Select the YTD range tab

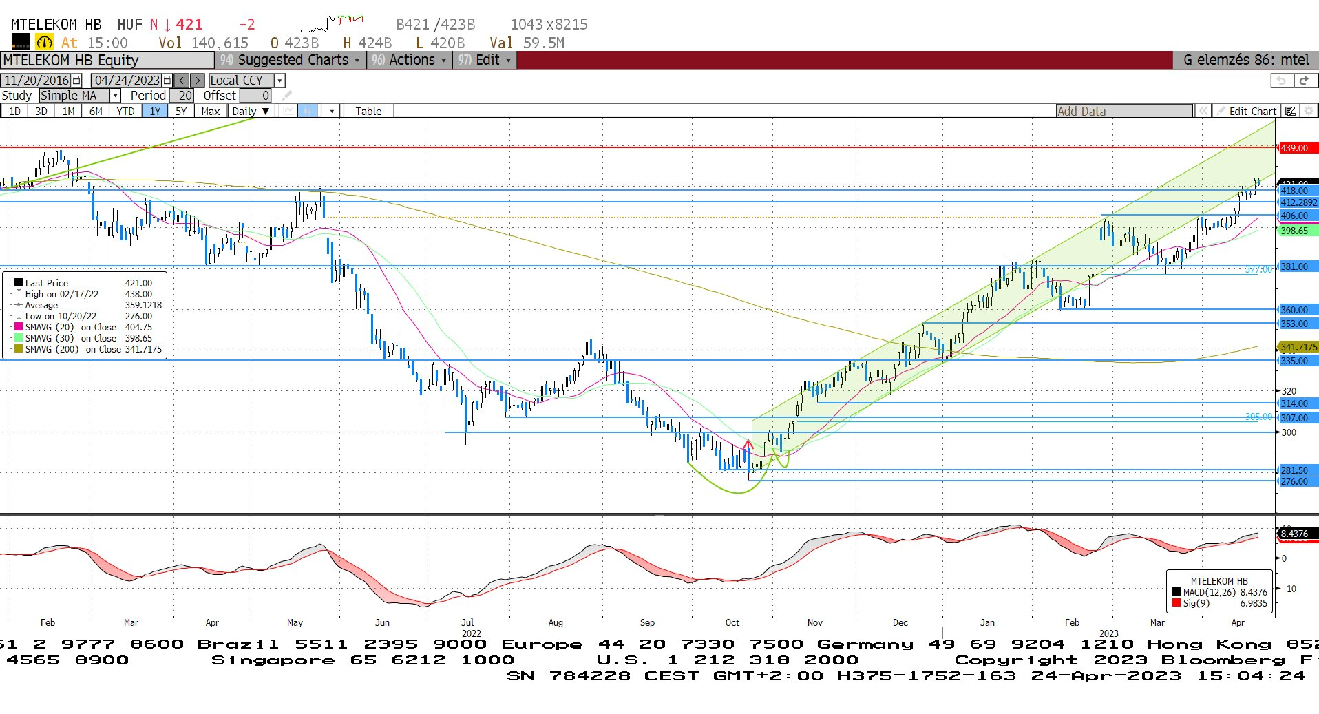[x=125, y=111]
